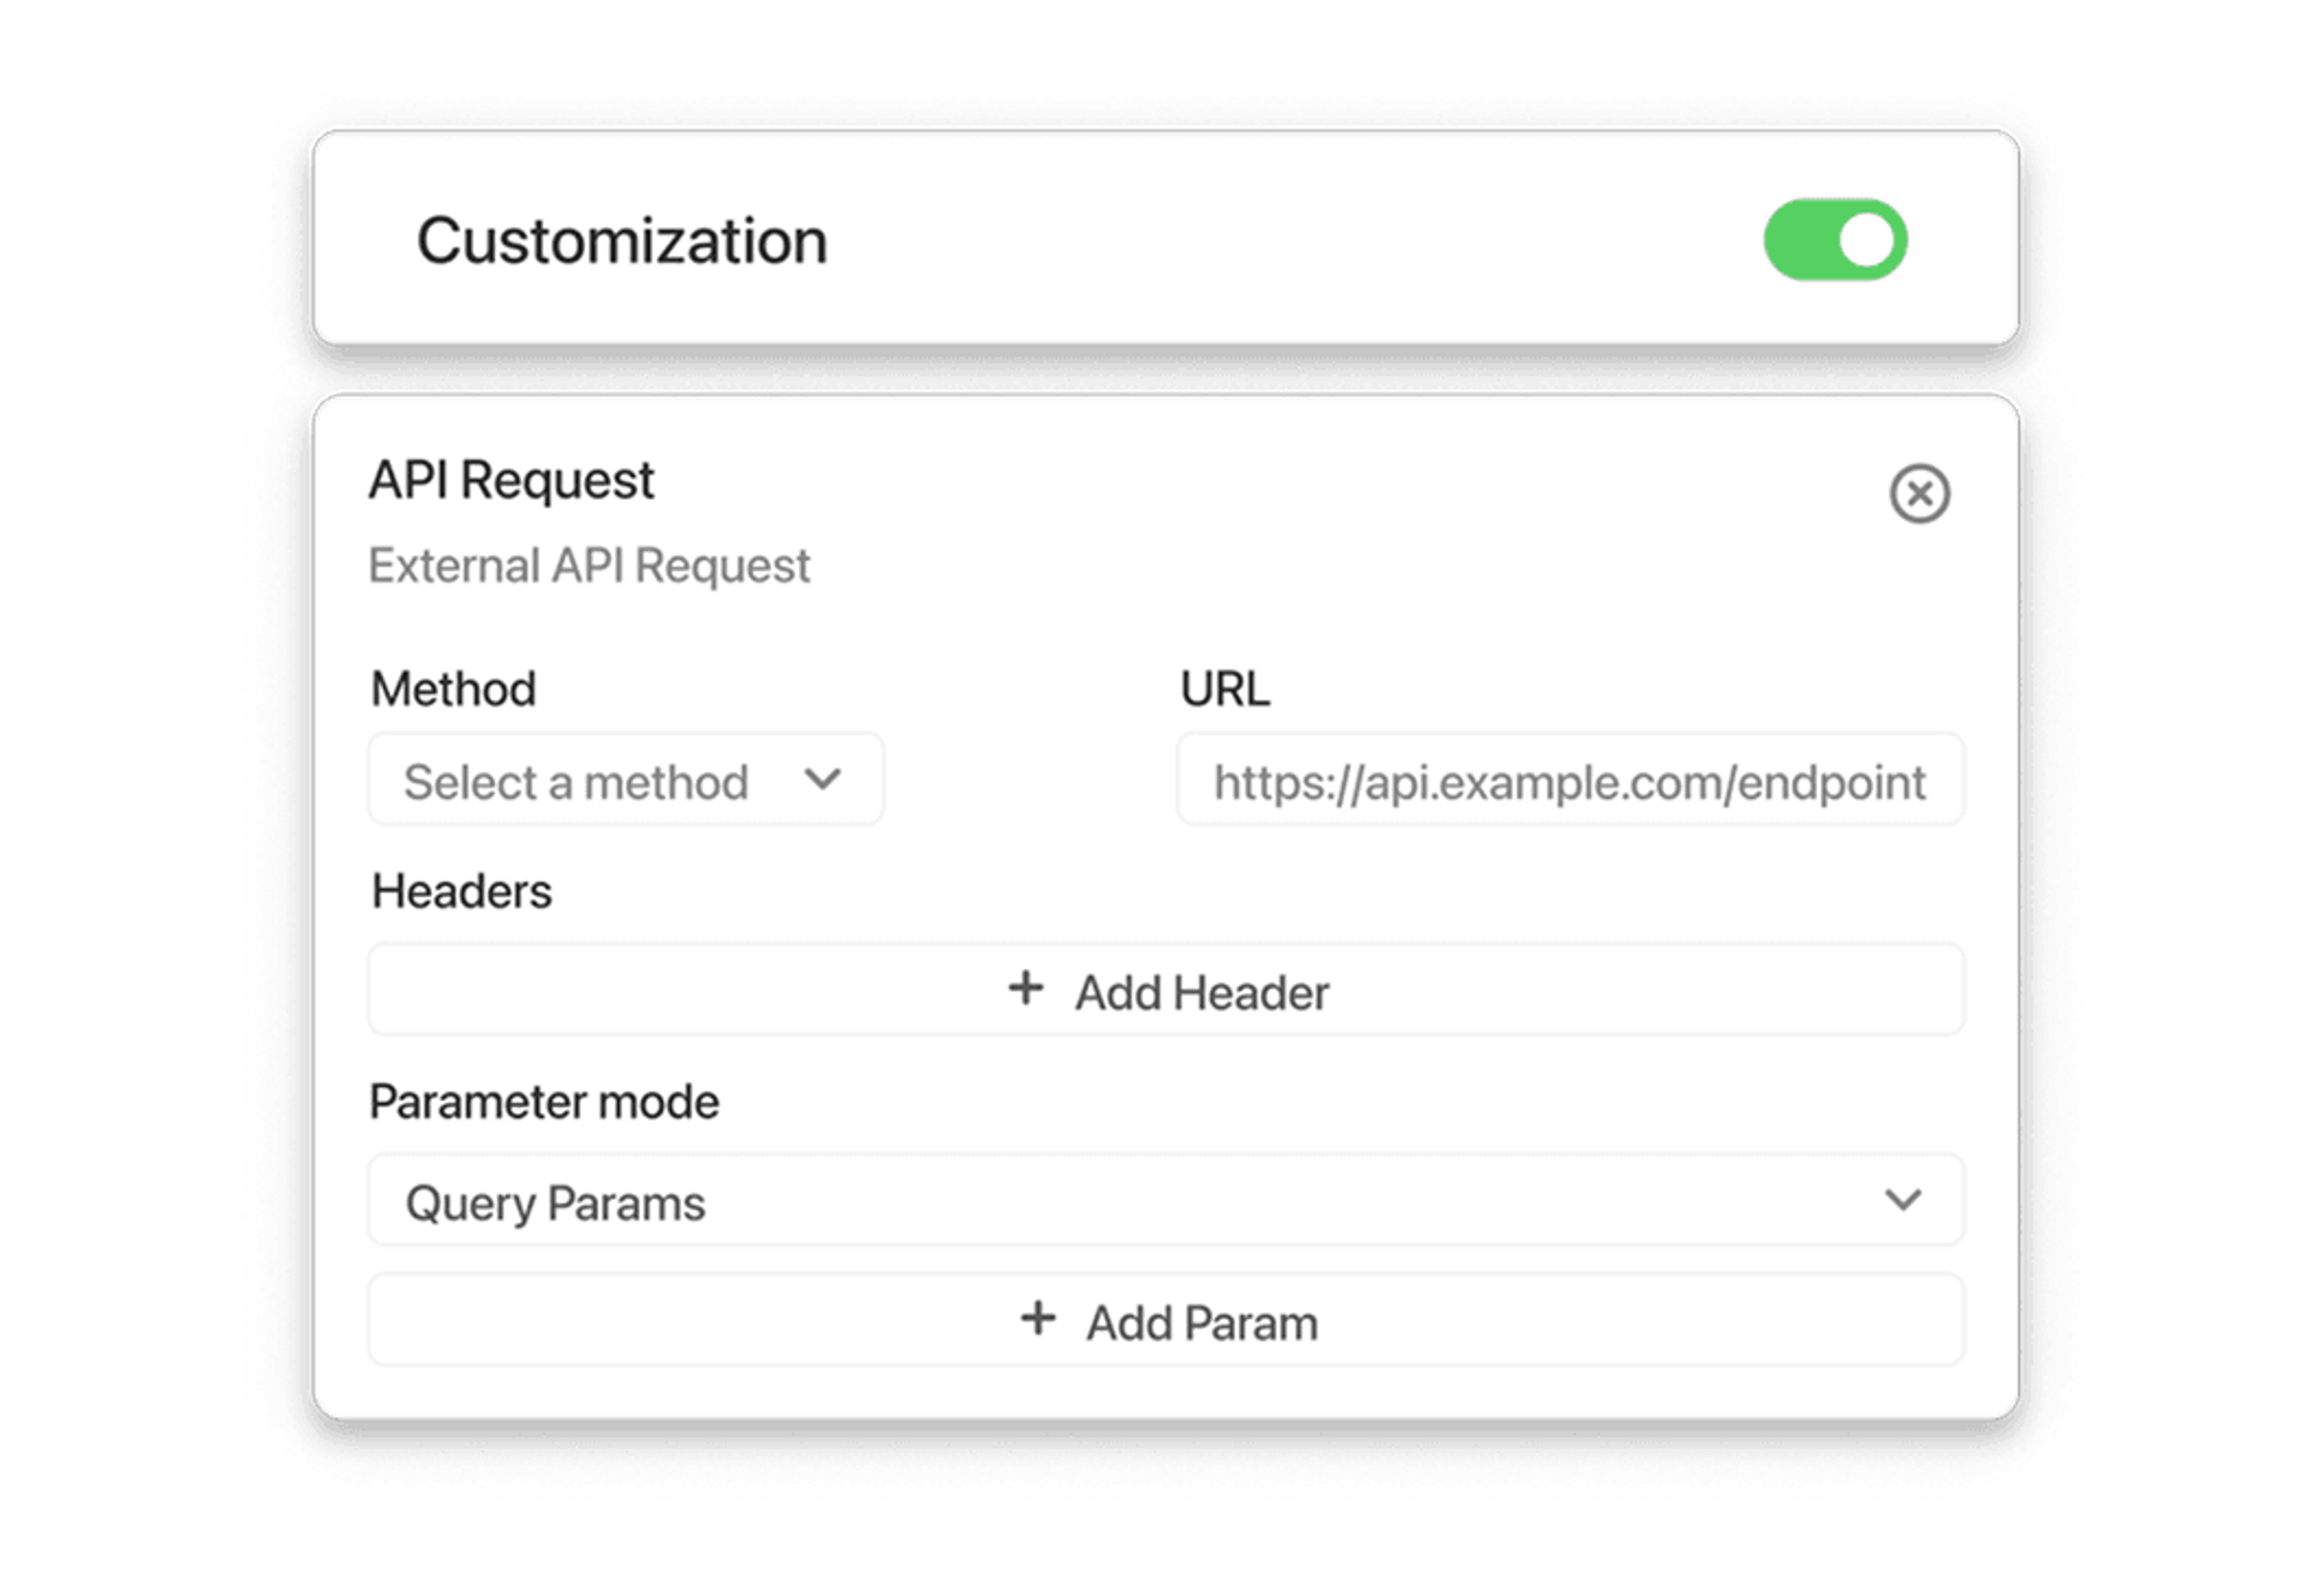This screenshot has width=2324, height=1588.
Task: Click the Parameter mode label
Action: (544, 1102)
